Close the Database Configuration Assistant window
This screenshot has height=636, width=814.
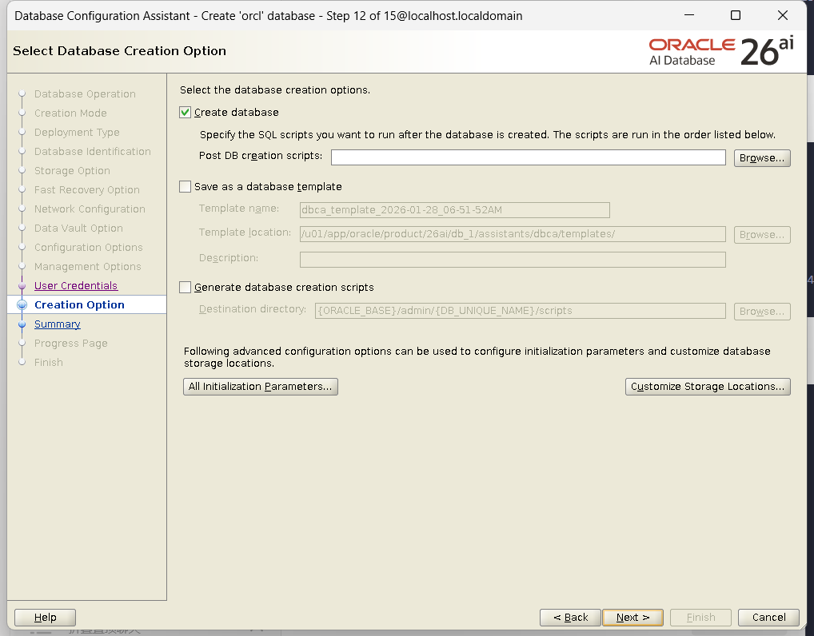(783, 15)
